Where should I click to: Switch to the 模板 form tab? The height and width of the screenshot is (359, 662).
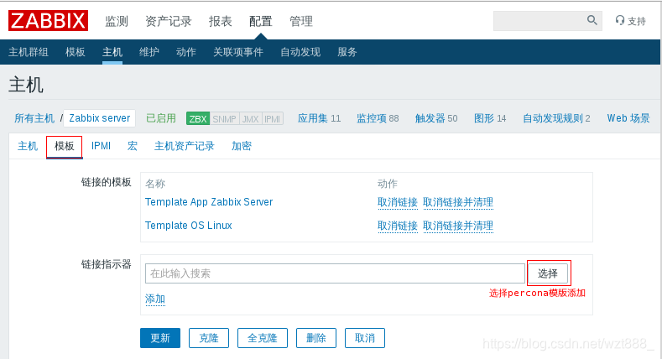click(64, 146)
